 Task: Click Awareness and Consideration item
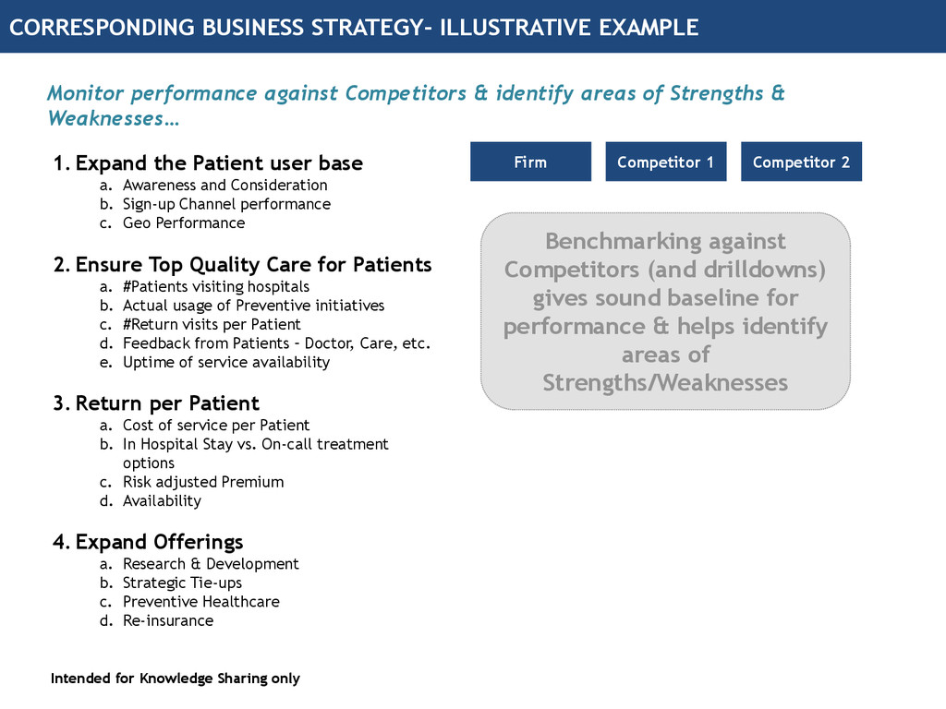coord(224,185)
